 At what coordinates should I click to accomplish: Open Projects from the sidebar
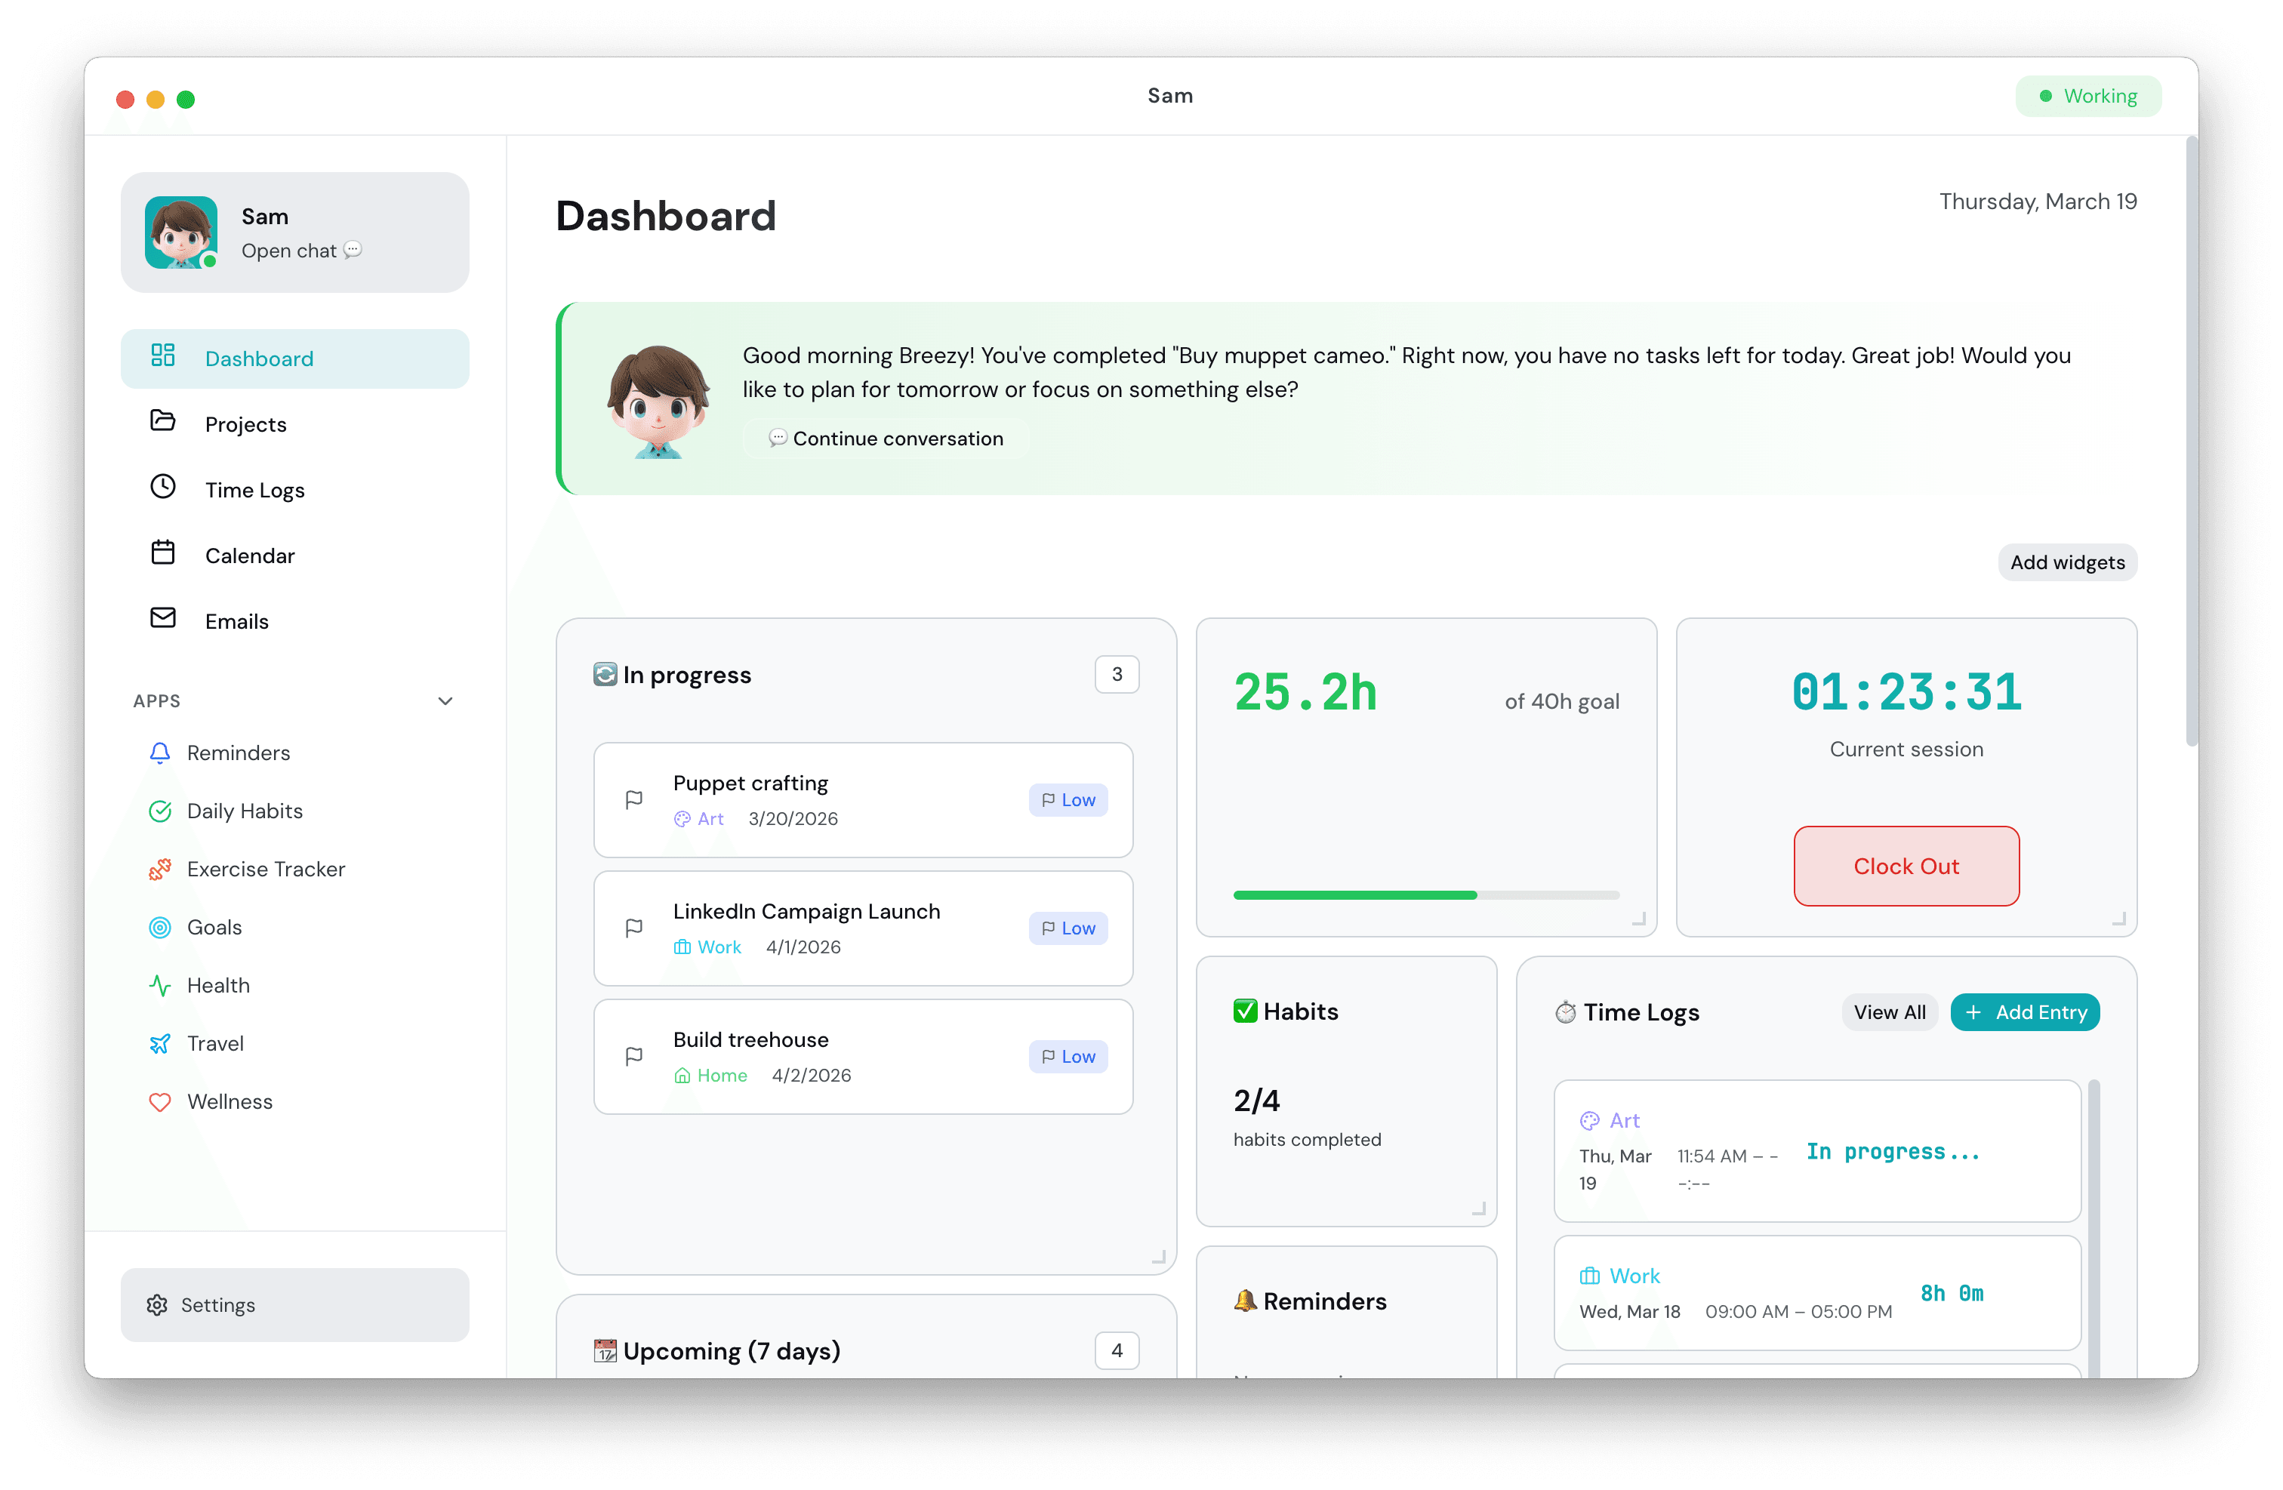point(163,422)
